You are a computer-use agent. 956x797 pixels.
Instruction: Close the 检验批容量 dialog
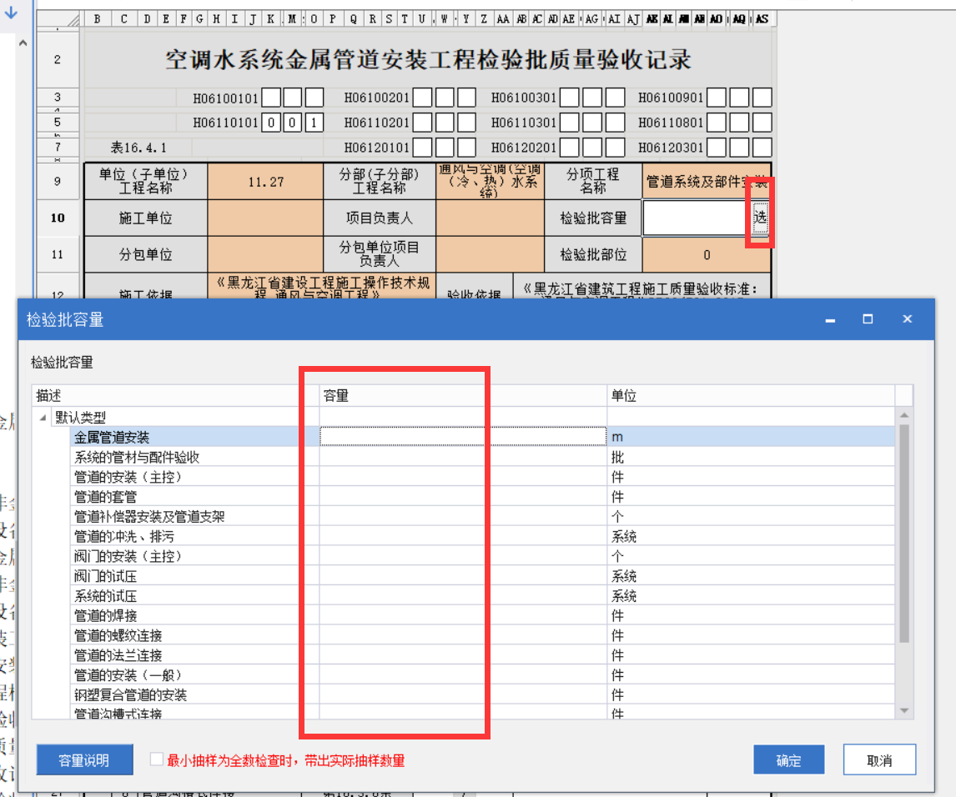point(907,319)
